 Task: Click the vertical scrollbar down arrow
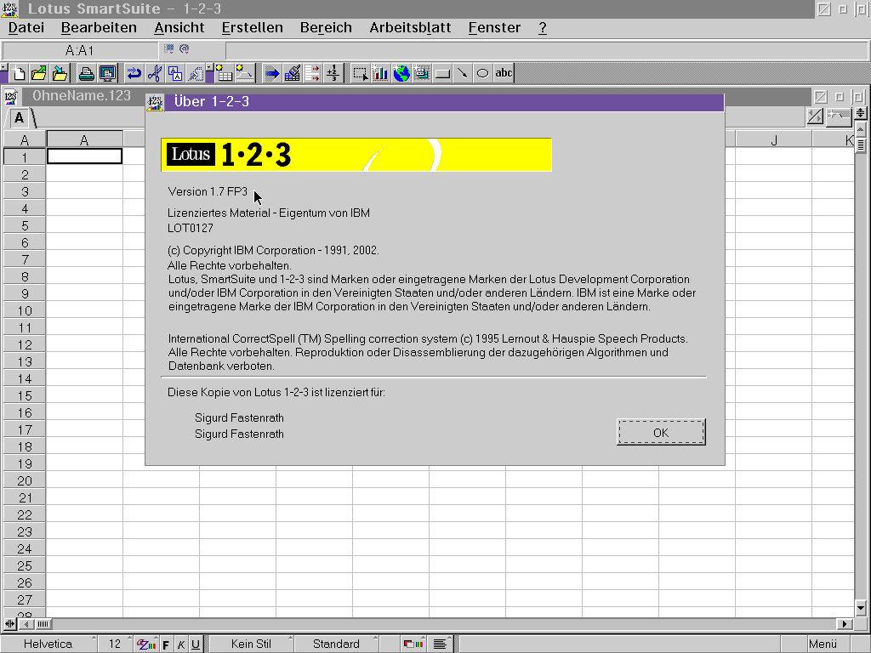[x=861, y=608]
